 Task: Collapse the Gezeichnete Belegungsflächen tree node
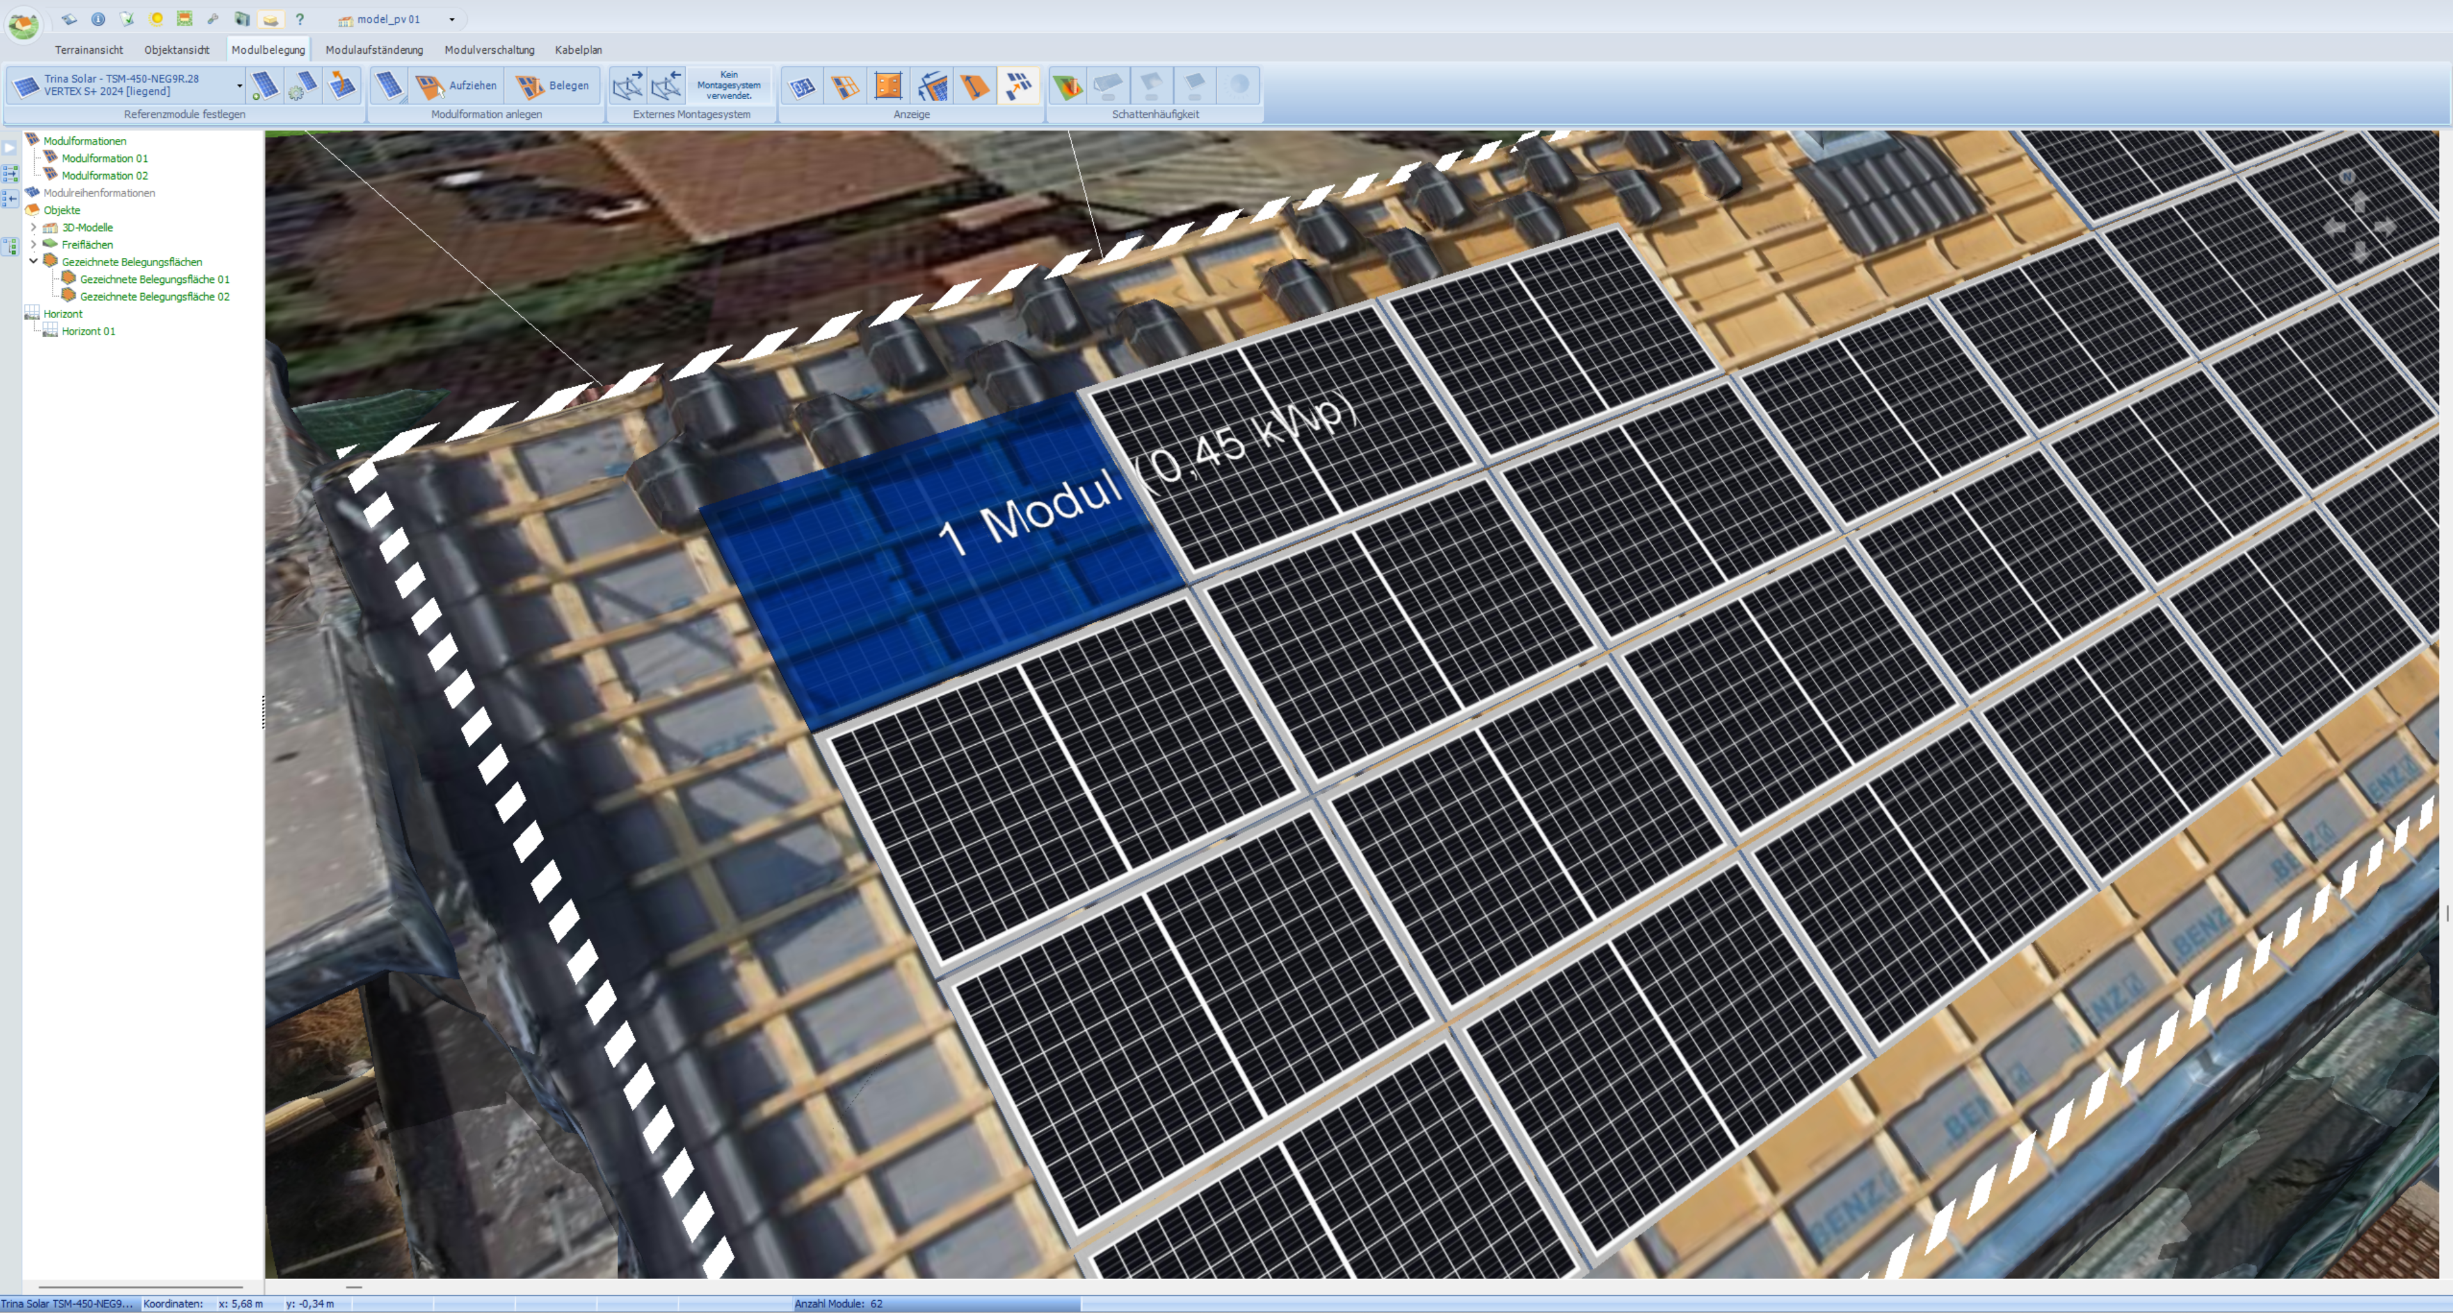point(35,261)
